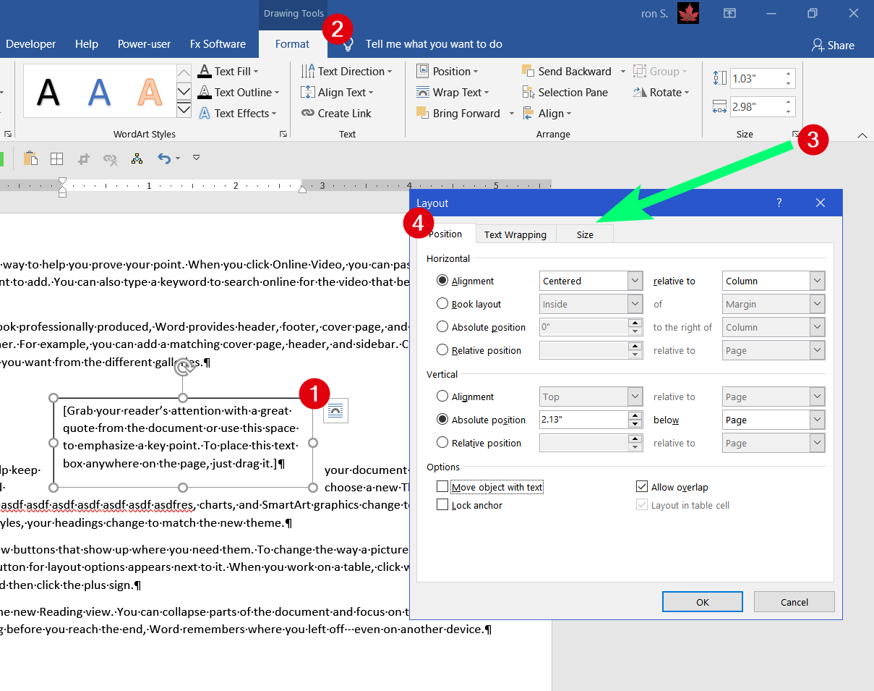Select Vertical Alignment radio button
This screenshot has width=874, height=691.
coord(442,397)
